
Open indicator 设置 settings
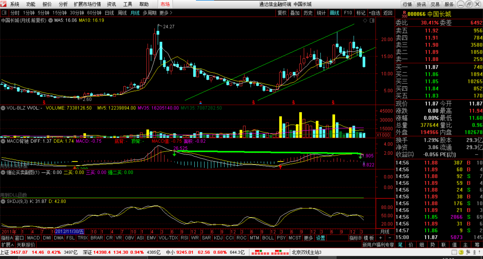click(x=320, y=238)
